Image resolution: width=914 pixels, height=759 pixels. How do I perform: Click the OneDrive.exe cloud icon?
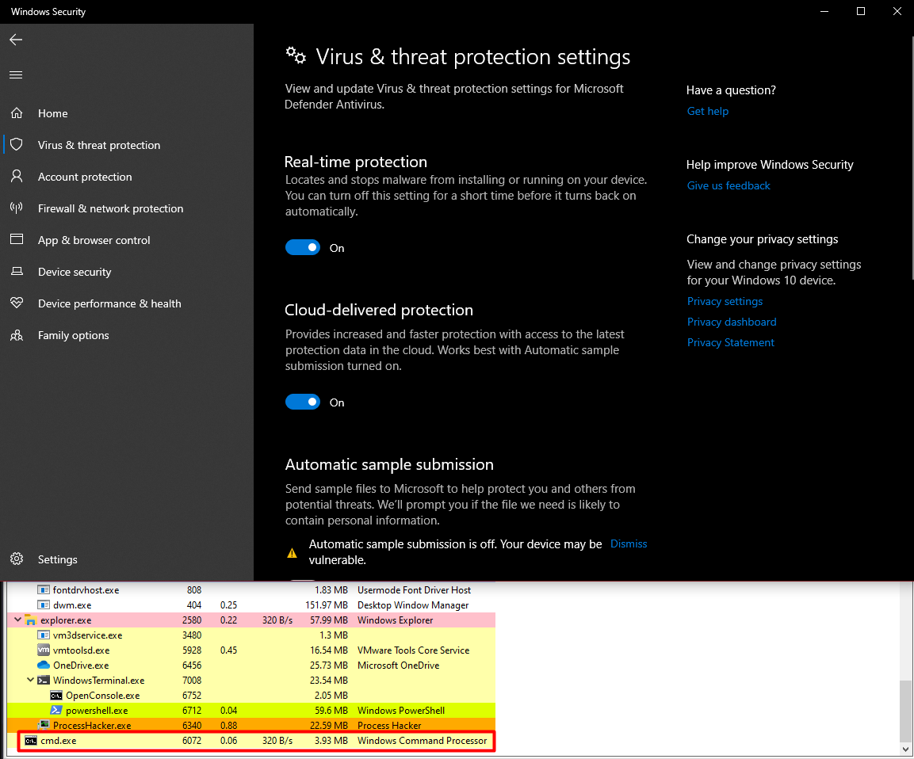coord(44,666)
